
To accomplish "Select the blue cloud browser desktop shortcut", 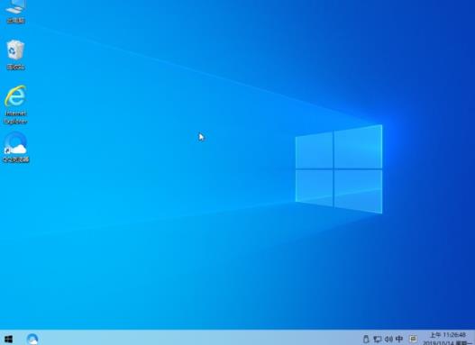I will (16, 148).
